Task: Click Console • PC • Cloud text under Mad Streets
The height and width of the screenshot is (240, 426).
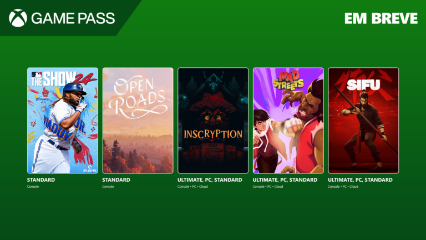Action: [x=268, y=187]
